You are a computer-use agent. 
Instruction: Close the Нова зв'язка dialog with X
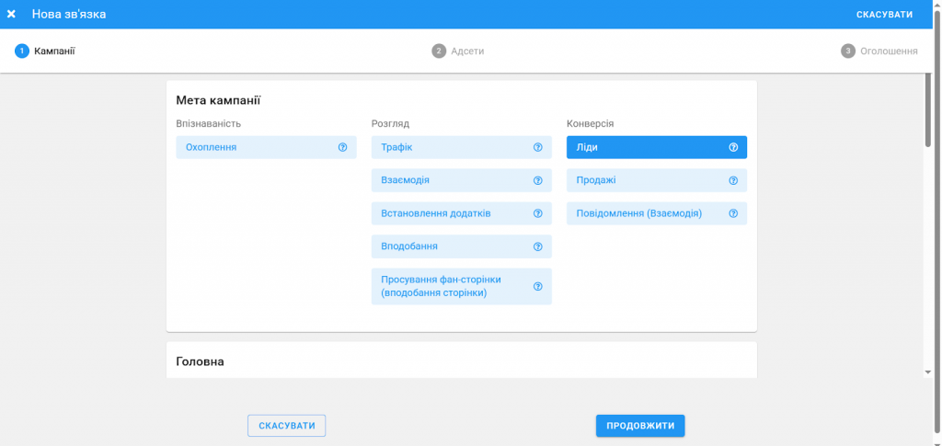pyautogui.click(x=12, y=14)
